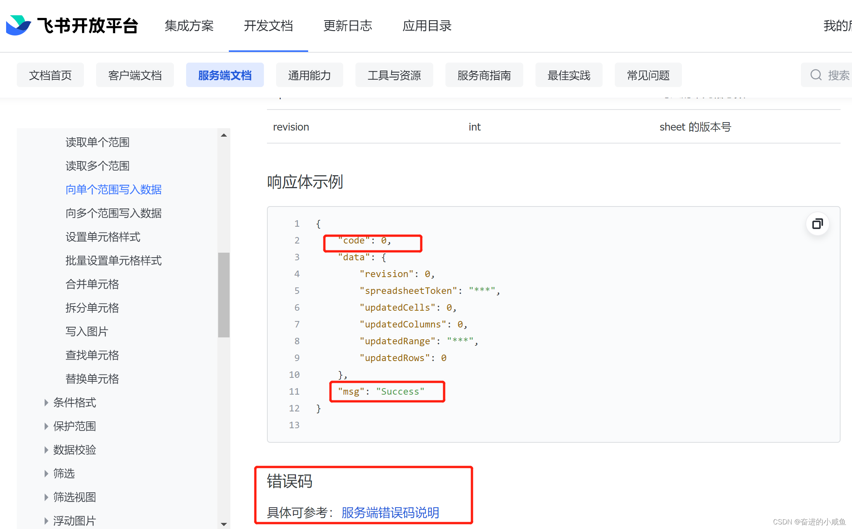
Task: Click the "updatedRange" code line
Action: click(x=419, y=341)
